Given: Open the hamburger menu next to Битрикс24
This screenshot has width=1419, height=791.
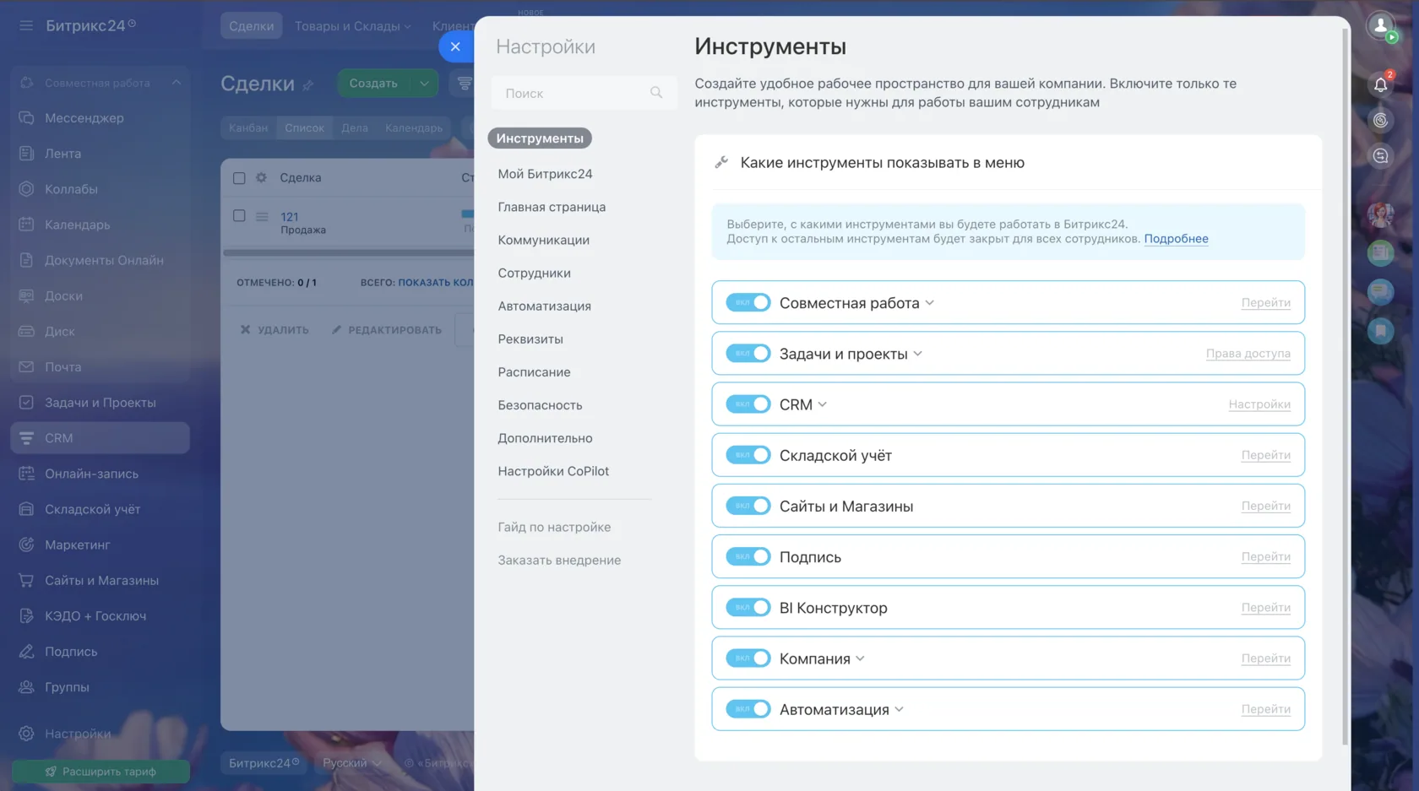Looking at the screenshot, I should (x=26, y=25).
